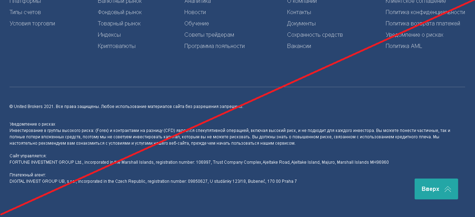475x217 pixels.
Task: View the Документы page link
Action: pyautogui.click(x=301, y=24)
